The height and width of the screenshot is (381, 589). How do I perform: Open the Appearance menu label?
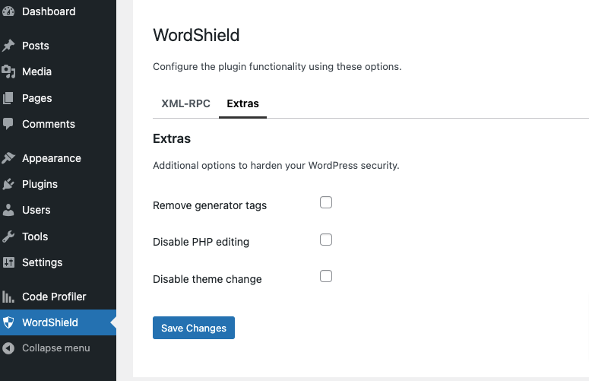[x=52, y=158]
